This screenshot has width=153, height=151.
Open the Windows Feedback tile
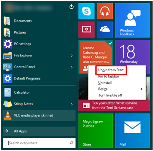132,20
